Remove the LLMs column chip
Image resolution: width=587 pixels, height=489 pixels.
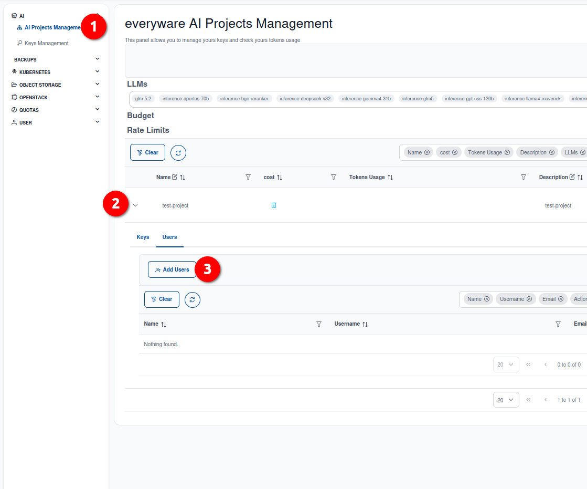[x=582, y=152]
